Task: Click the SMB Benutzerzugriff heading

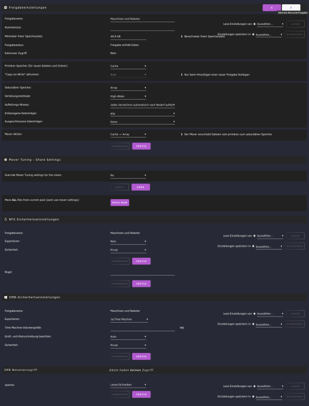Action: pos(21,370)
